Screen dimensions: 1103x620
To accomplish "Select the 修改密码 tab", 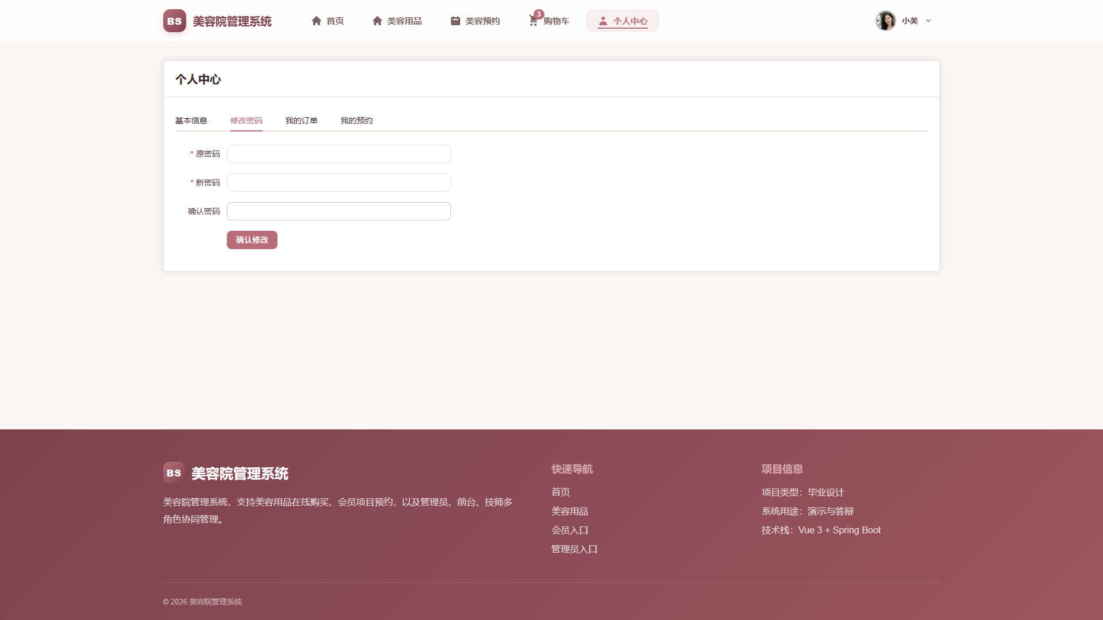I will pos(246,121).
